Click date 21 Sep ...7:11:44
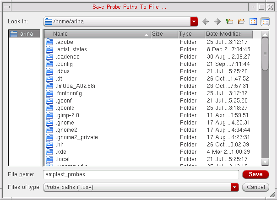Screen dimensions: 277x200 tap(228, 64)
